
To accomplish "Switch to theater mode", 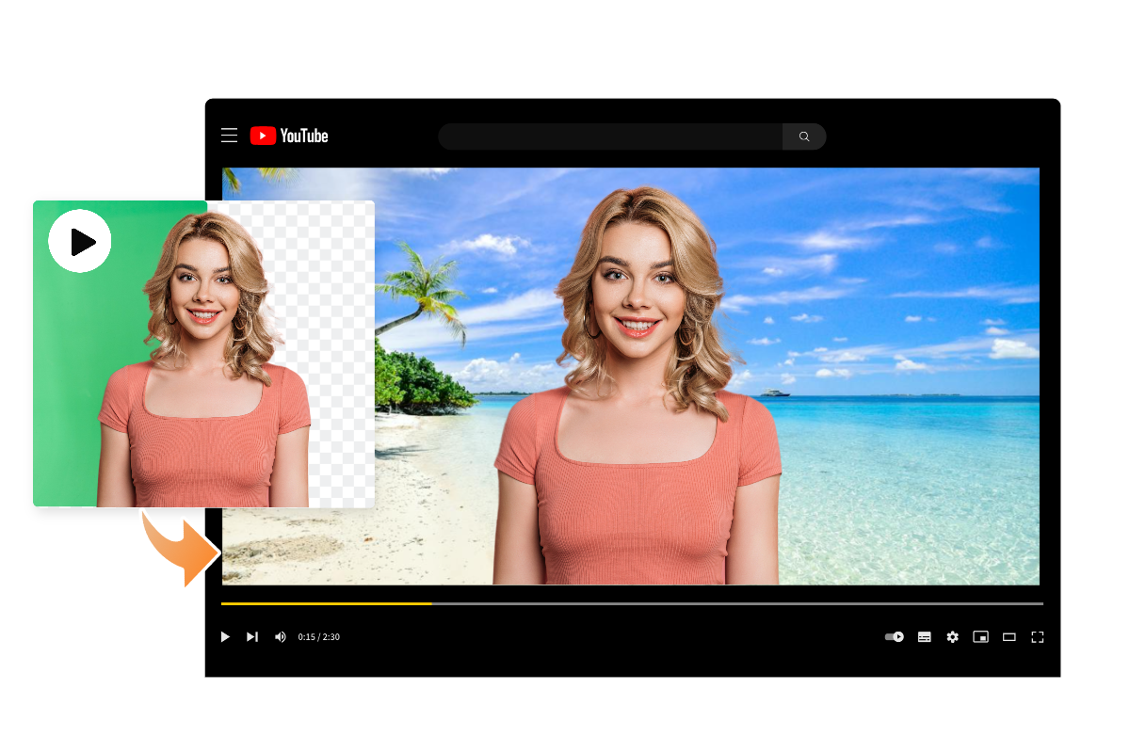I will tap(1009, 637).
